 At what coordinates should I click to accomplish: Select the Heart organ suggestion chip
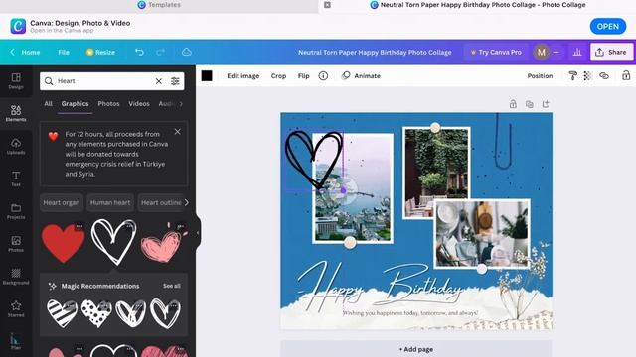[62, 202]
